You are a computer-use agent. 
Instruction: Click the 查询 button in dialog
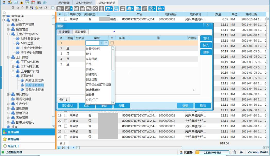[185, 106]
